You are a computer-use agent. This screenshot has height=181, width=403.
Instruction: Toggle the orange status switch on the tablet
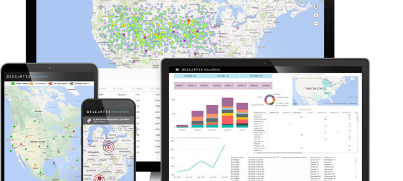click(31, 84)
